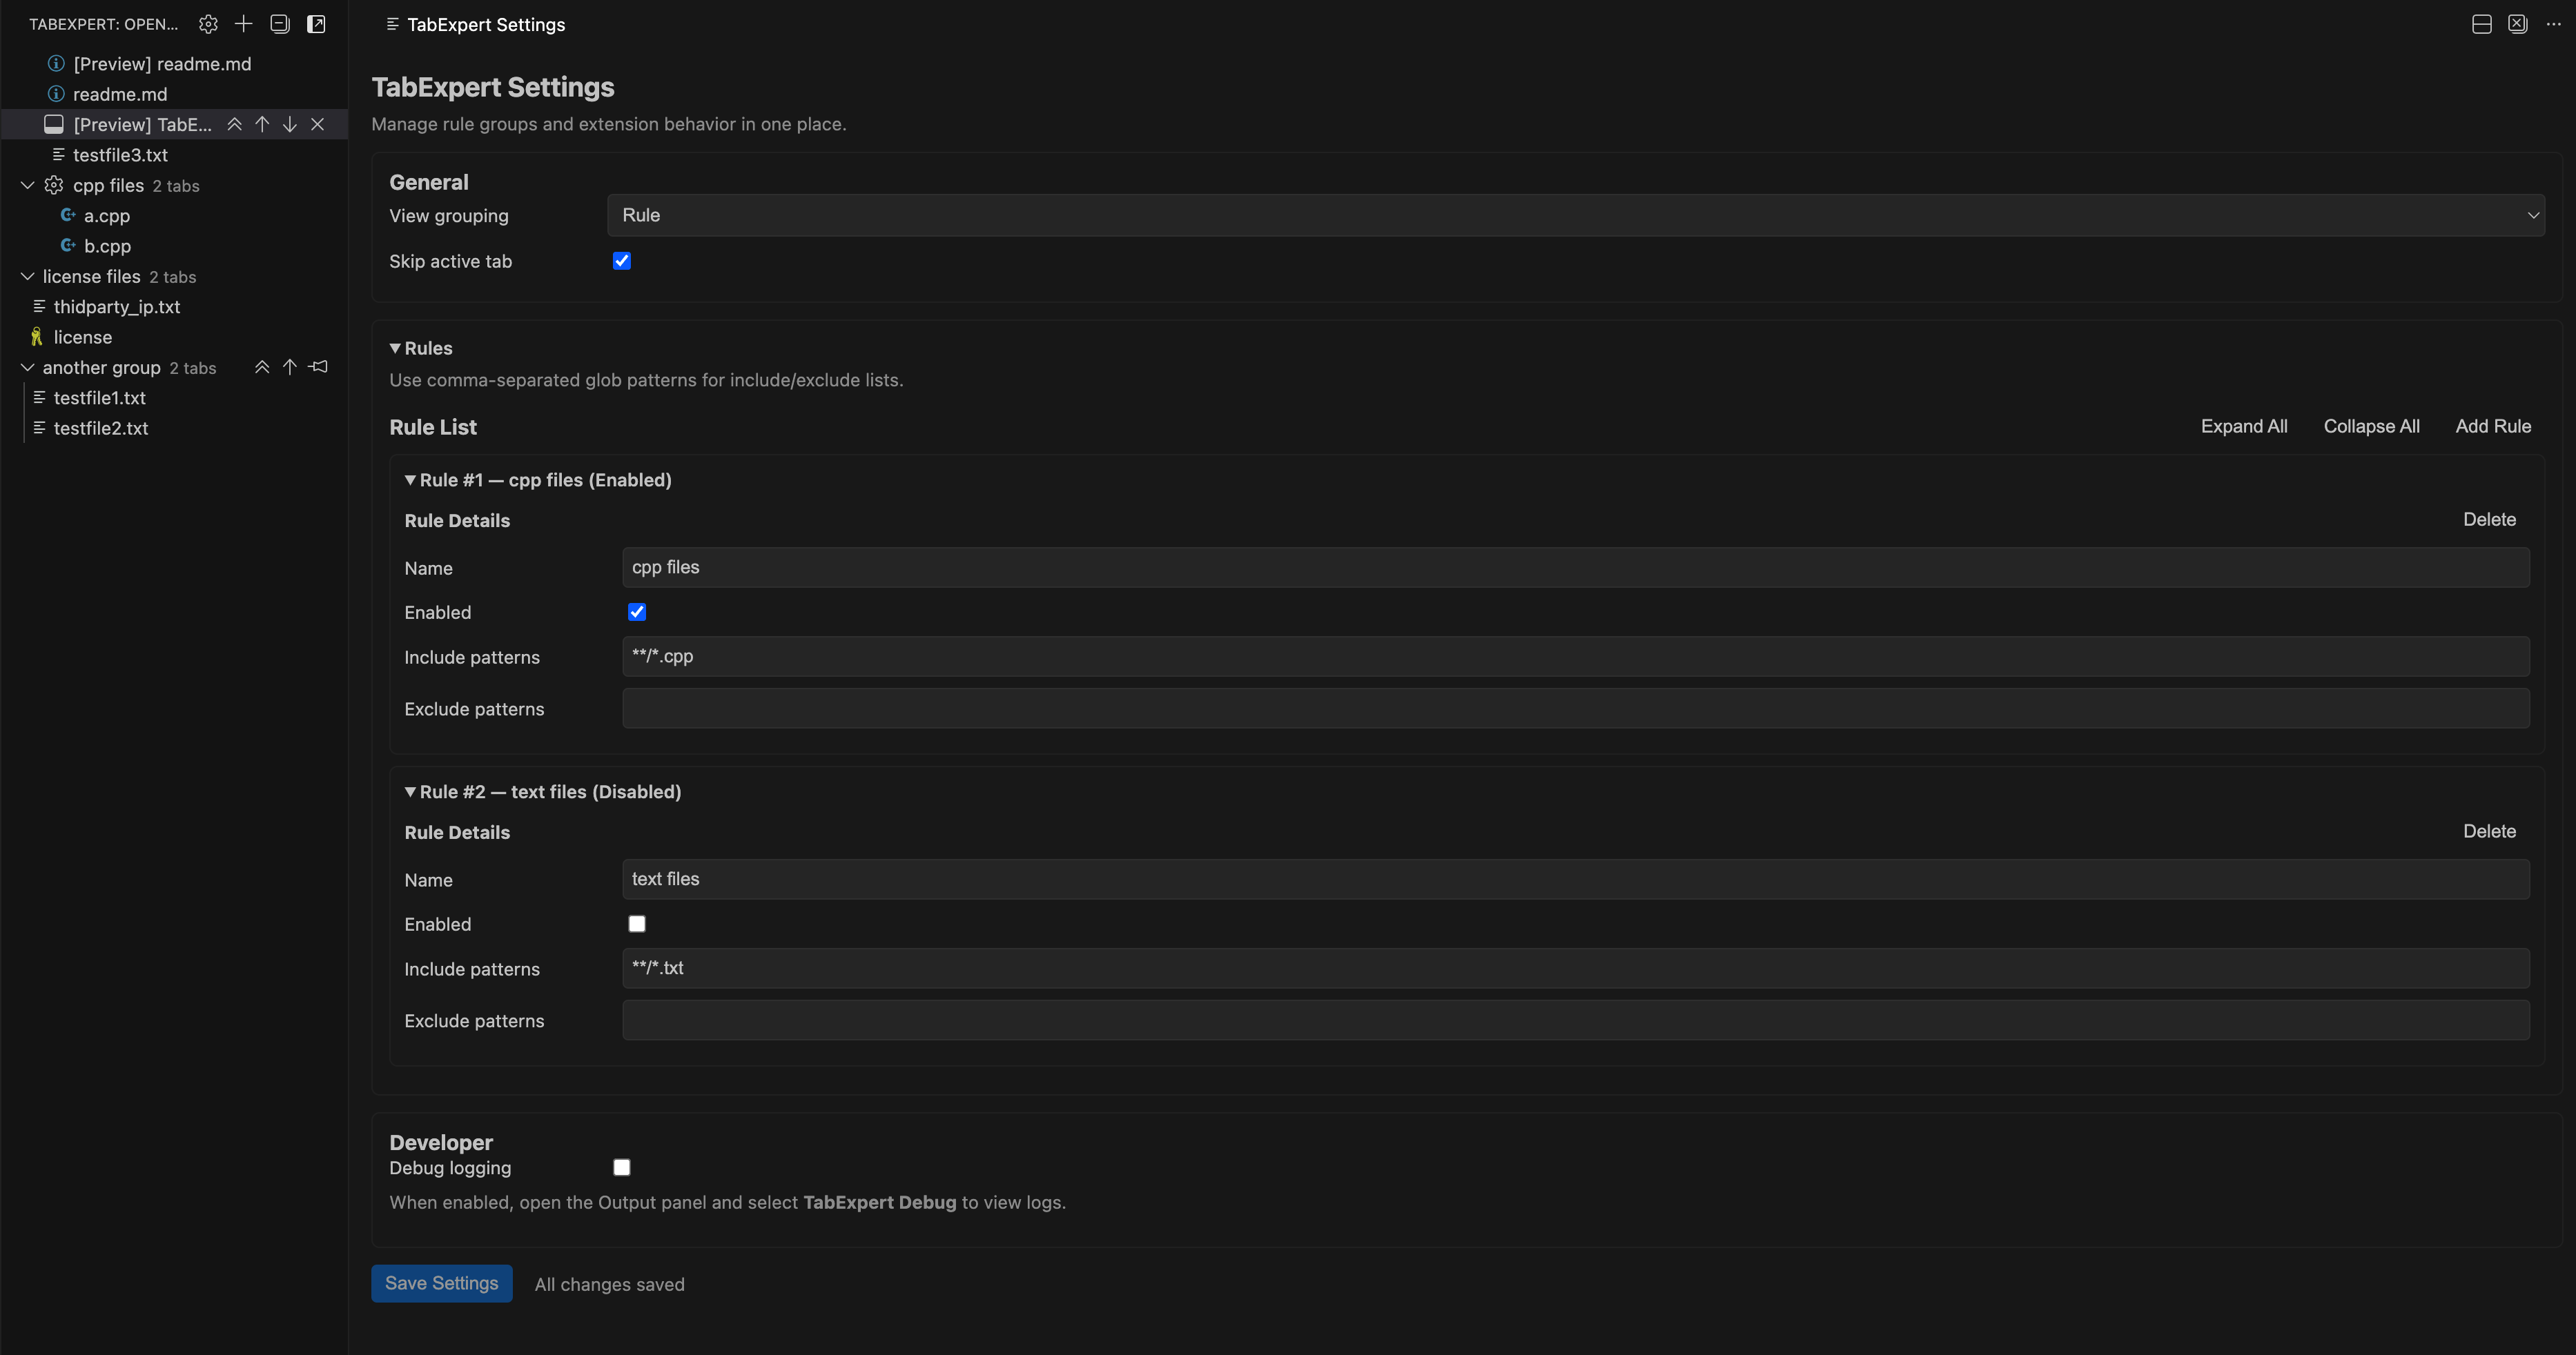Enable the Skip active tab checkbox
The width and height of the screenshot is (2576, 1355).
tap(622, 261)
